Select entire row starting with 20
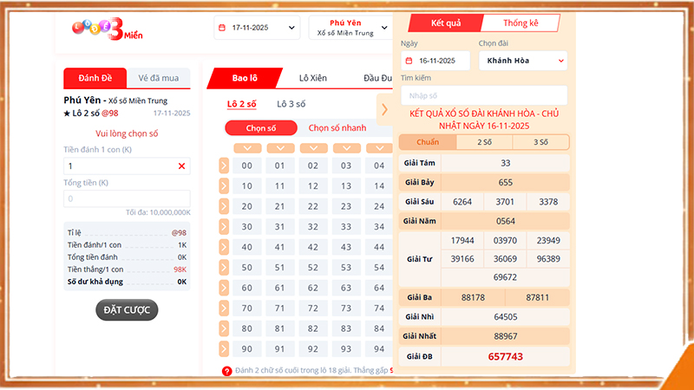The image size is (694, 390). pyautogui.click(x=224, y=206)
